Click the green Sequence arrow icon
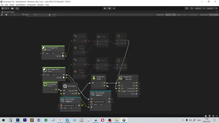Screen dimensions: 219x123 (94, 78)
